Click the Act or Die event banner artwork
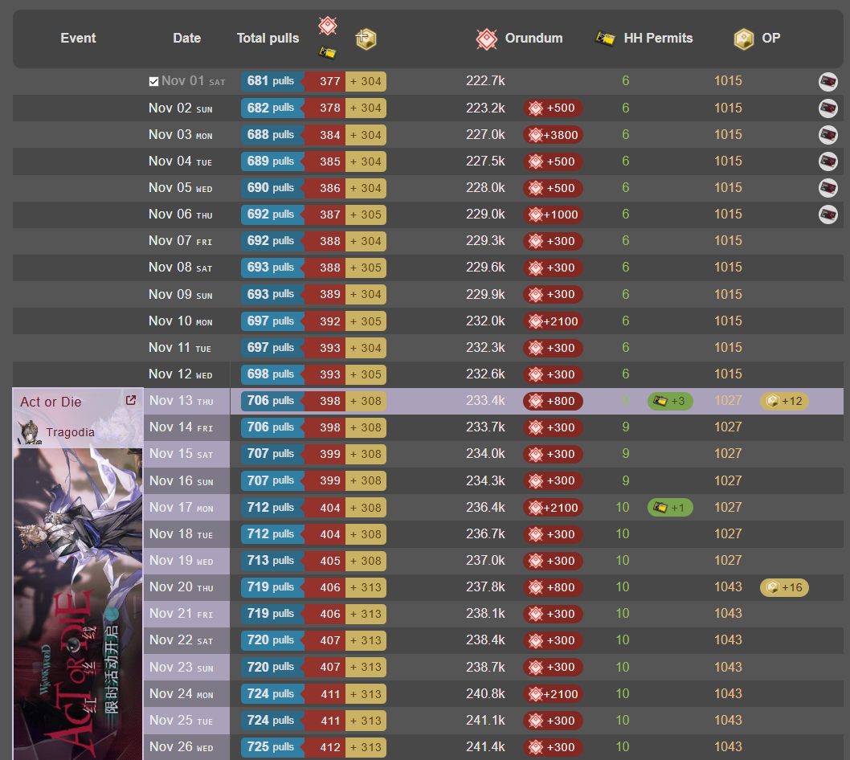 (x=78, y=604)
